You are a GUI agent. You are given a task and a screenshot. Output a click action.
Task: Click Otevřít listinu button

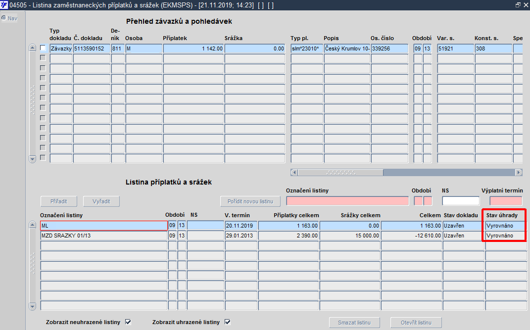(x=416, y=323)
